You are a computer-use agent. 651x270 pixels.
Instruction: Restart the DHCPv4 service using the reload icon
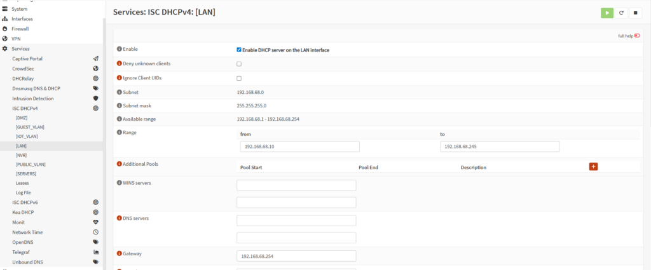pyautogui.click(x=621, y=12)
